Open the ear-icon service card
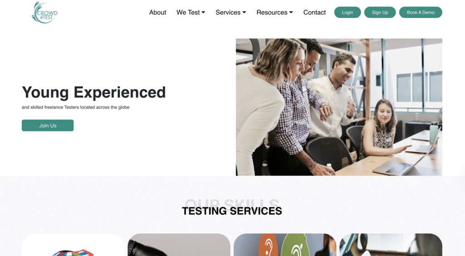This screenshot has height=256, width=465. click(285, 245)
